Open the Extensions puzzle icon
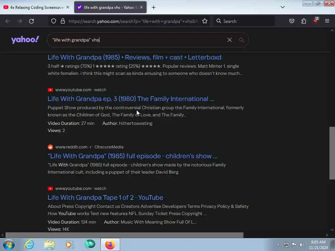Screen dimensions: 335x251 (304, 21)
